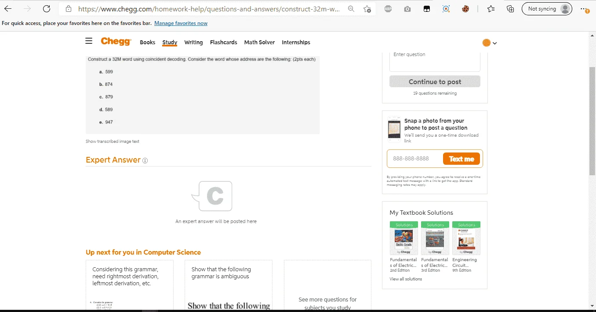Reload the page with refresh icon
596x312 pixels.
47,9
